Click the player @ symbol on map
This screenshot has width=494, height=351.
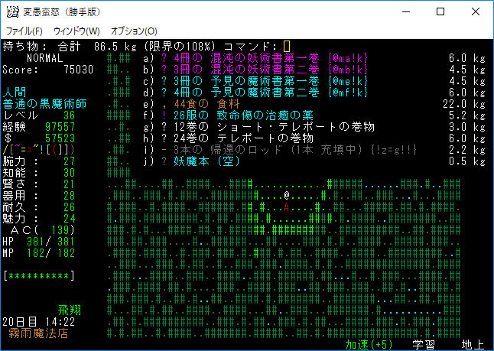click(285, 195)
